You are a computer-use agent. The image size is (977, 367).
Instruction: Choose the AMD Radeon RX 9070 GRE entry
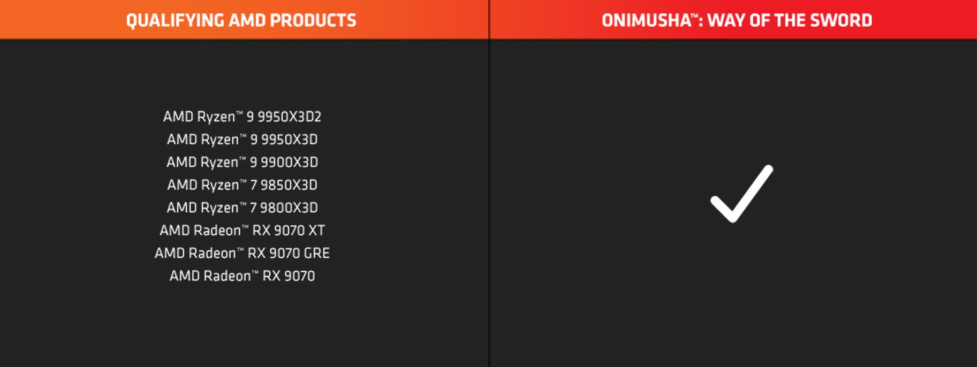coord(242,253)
